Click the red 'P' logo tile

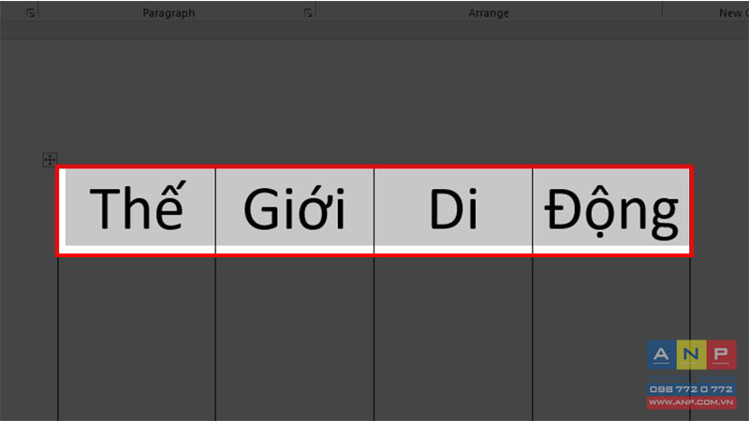point(721,356)
